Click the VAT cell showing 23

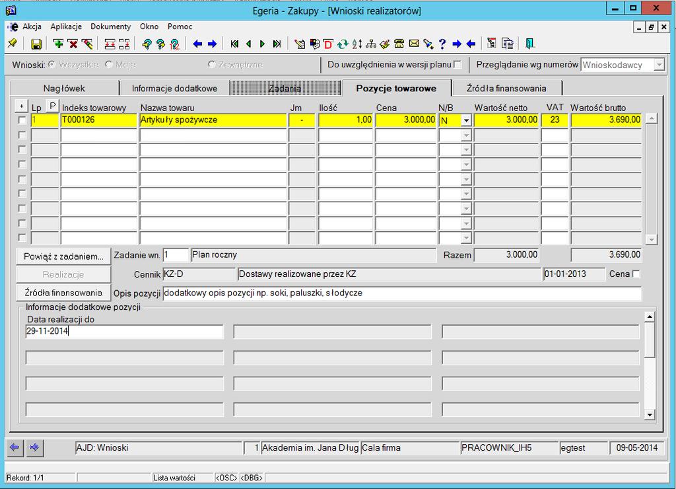555,120
